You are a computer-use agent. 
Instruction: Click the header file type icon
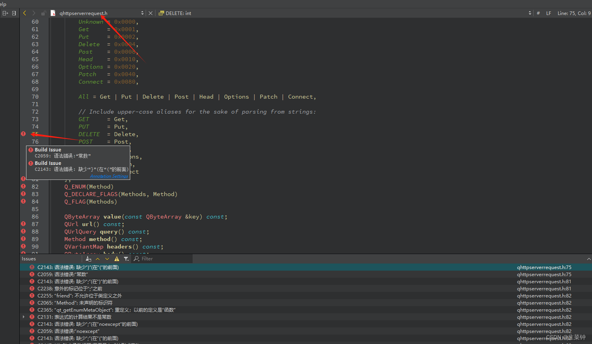tap(53, 13)
